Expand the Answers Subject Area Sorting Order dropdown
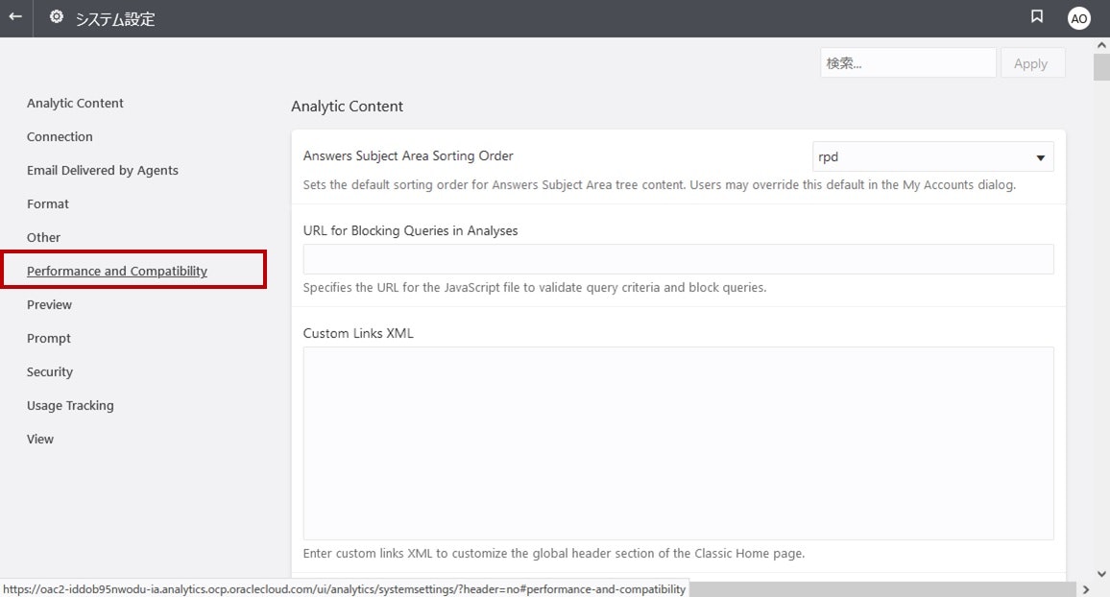Screen dimensions: 1110x597 933,157
